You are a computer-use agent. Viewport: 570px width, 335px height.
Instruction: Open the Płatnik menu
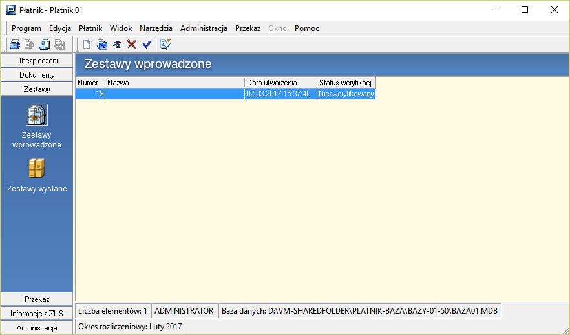(90, 28)
